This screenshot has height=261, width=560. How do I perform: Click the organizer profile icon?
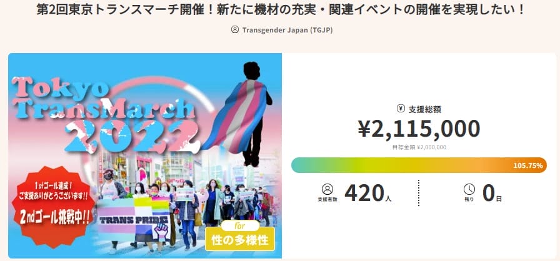pos(235,30)
